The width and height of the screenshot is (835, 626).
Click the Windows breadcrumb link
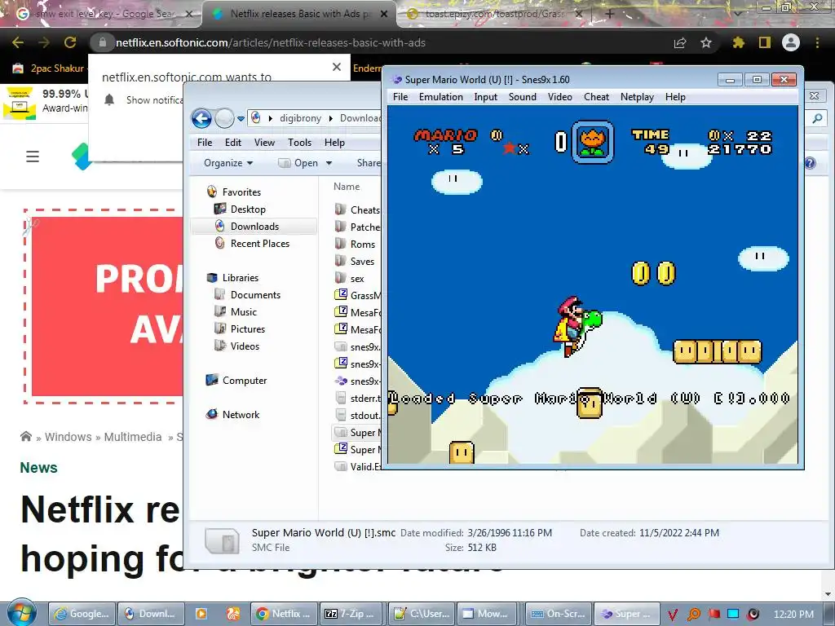pos(68,437)
